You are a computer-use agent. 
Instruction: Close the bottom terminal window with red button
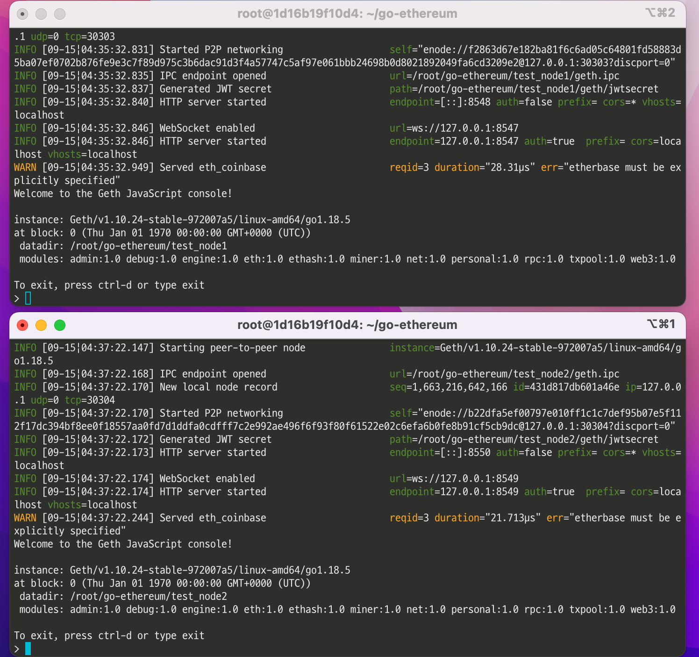[x=22, y=325]
